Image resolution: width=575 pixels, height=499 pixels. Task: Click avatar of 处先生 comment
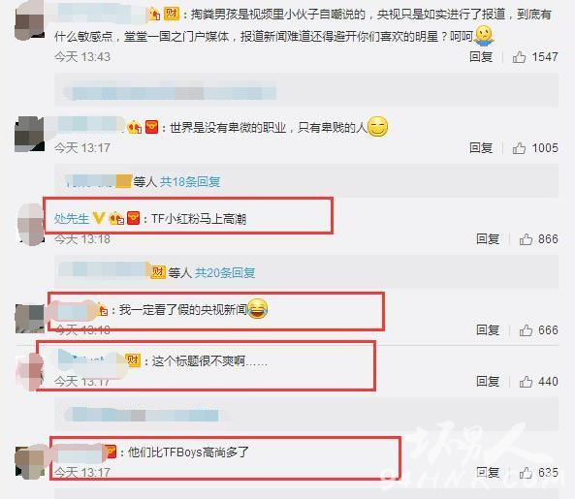click(x=31, y=224)
